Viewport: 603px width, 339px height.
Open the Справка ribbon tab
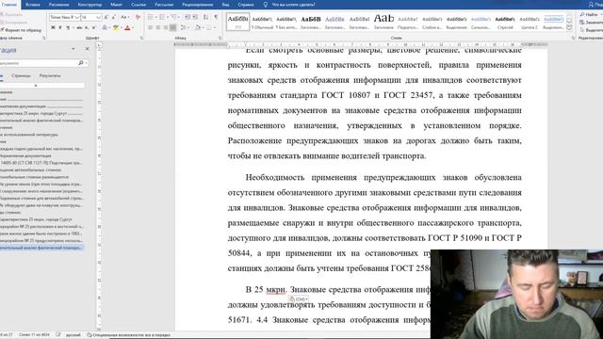point(246,5)
